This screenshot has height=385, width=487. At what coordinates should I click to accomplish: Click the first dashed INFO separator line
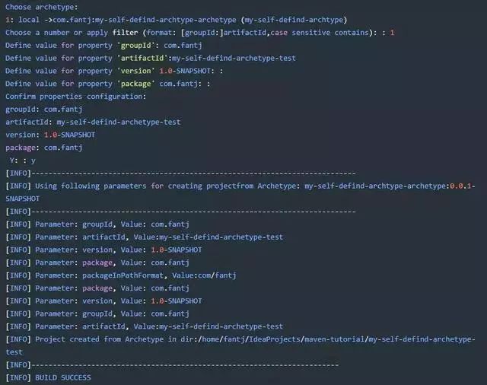[x=190, y=173]
